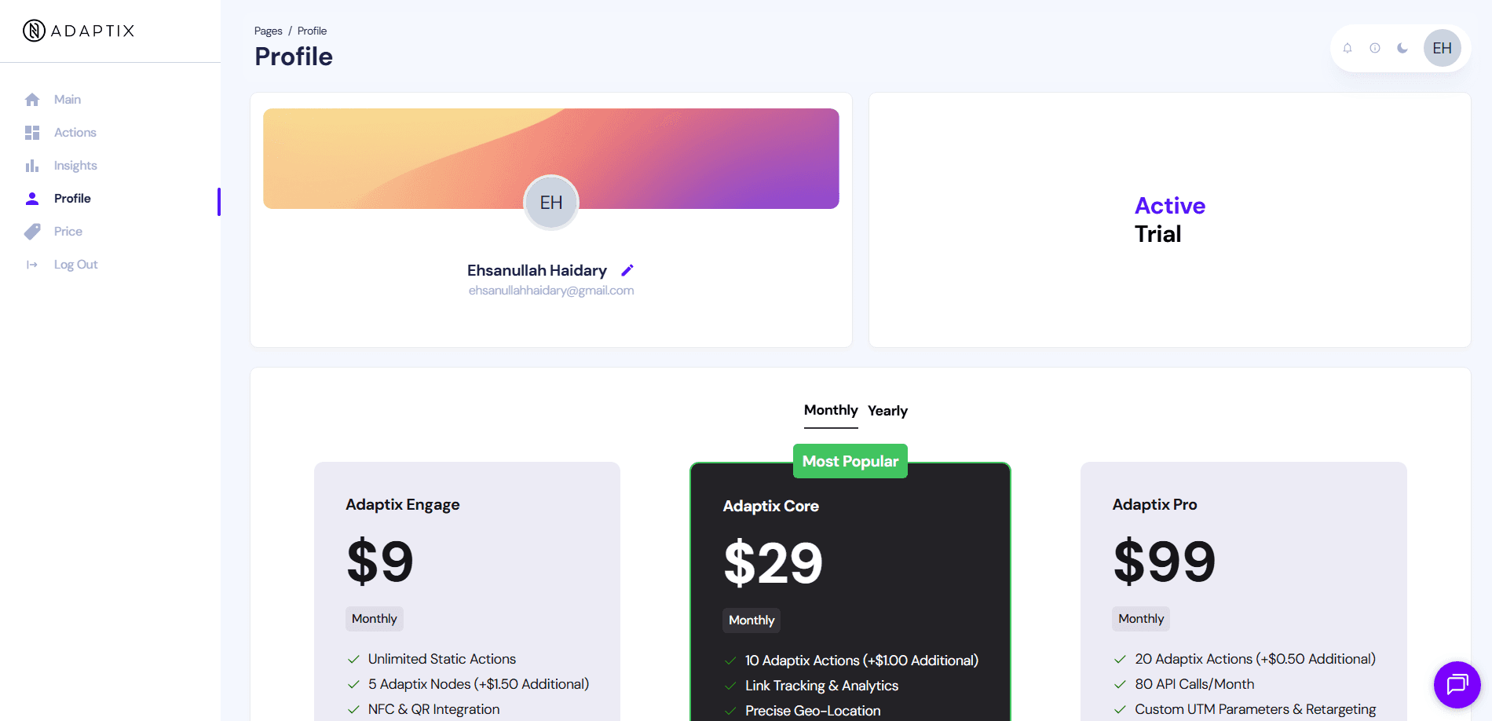Image resolution: width=1492 pixels, height=721 pixels.
Task: Click the notifications bell icon
Action: click(x=1347, y=48)
